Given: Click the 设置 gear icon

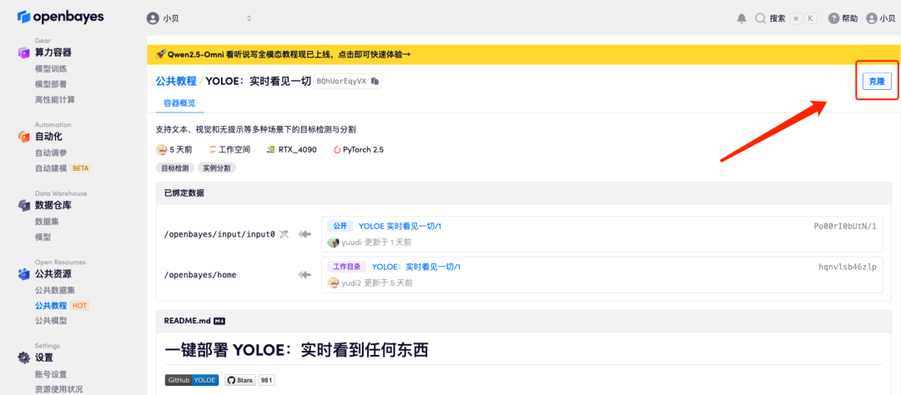Looking at the screenshot, I should [23, 357].
